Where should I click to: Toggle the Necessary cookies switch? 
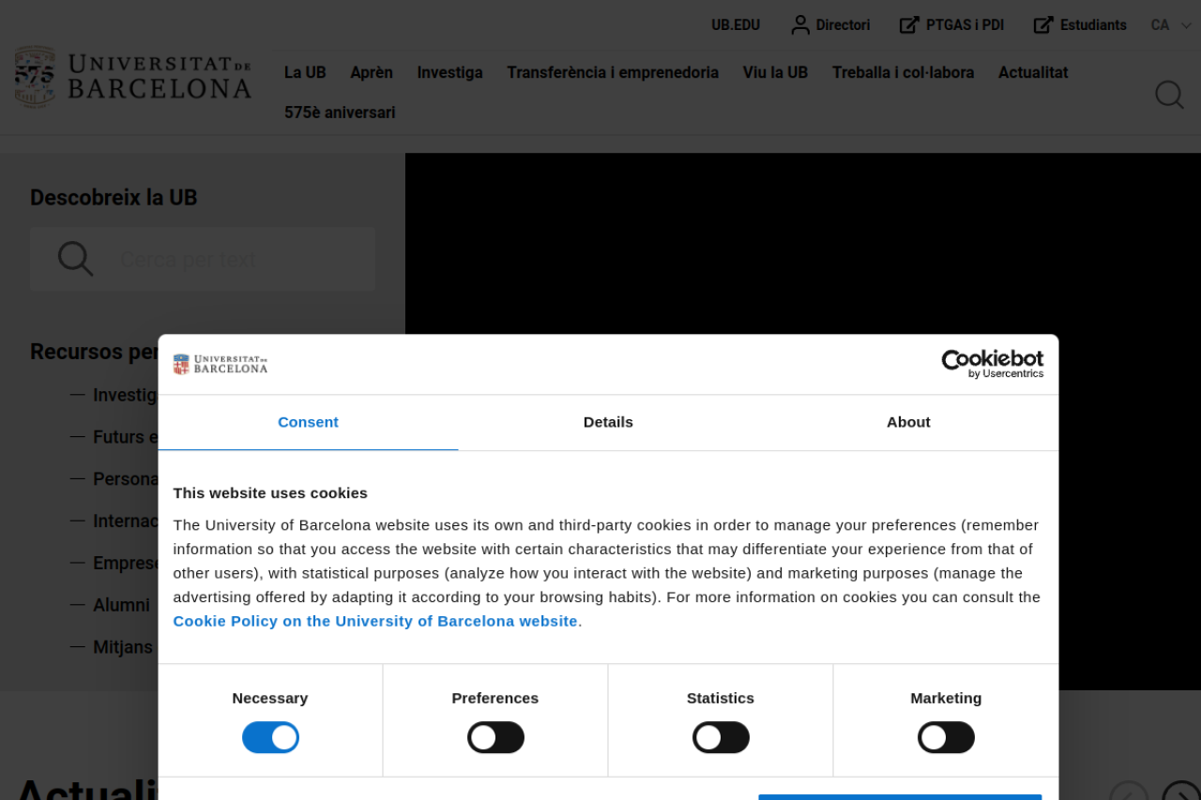click(270, 737)
